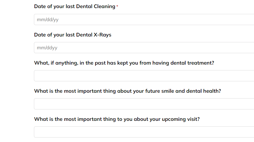Click the future smile and dental health field
Viewport: 254px width, 142px height.
point(144,104)
